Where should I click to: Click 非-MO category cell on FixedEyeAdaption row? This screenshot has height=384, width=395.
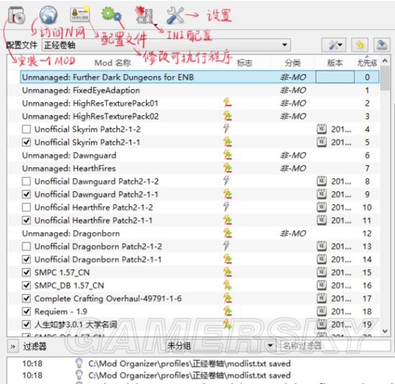(293, 91)
